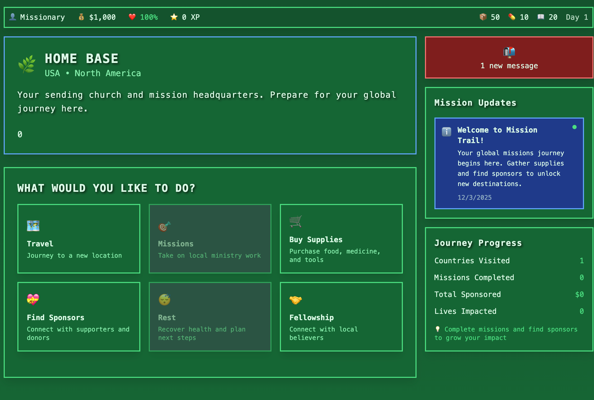
Task: Open the Buy Supplies action card
Action: (341, 238)
